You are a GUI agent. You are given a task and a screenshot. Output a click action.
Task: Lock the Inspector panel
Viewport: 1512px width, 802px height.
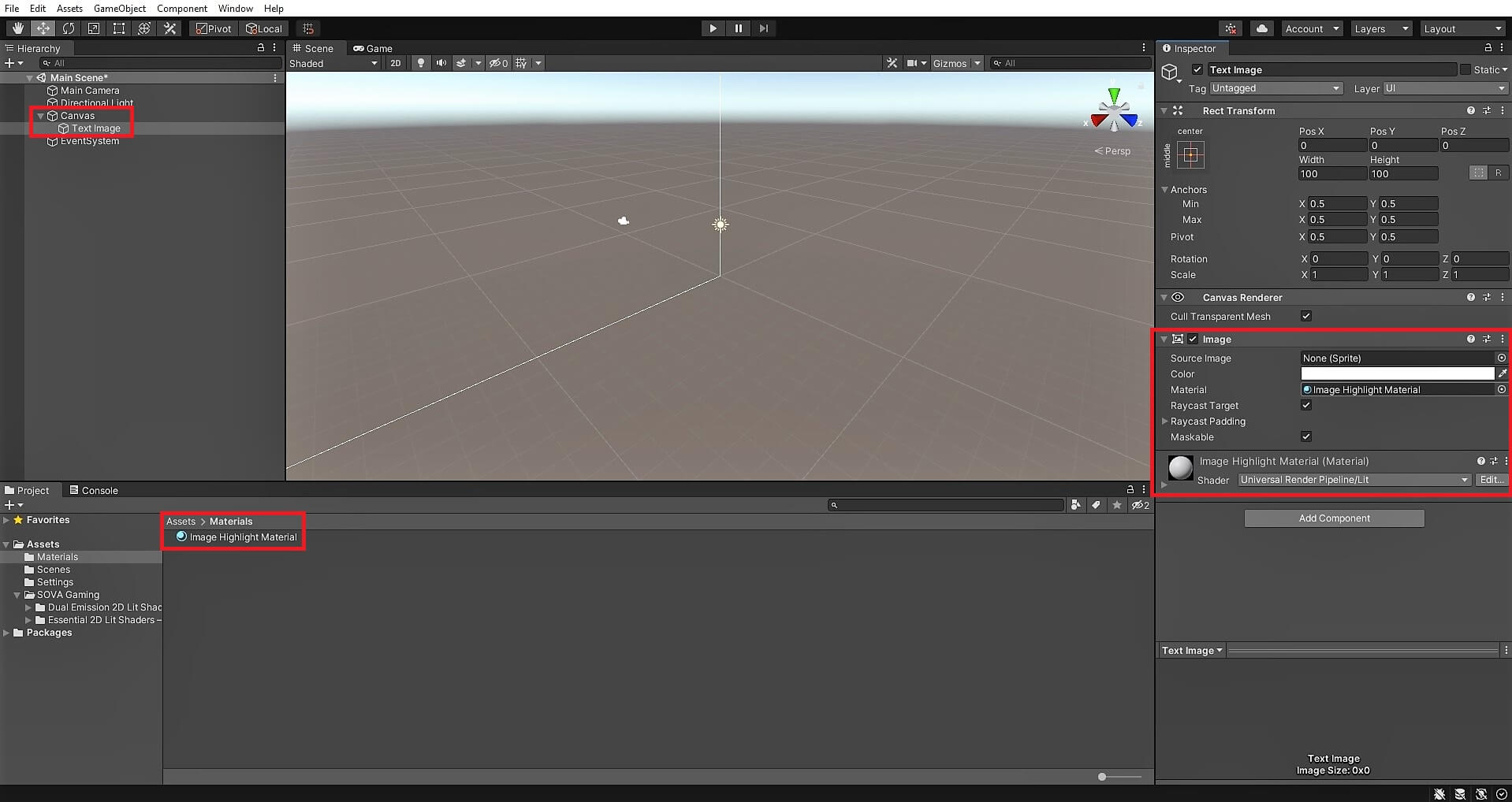(1488, 48)
